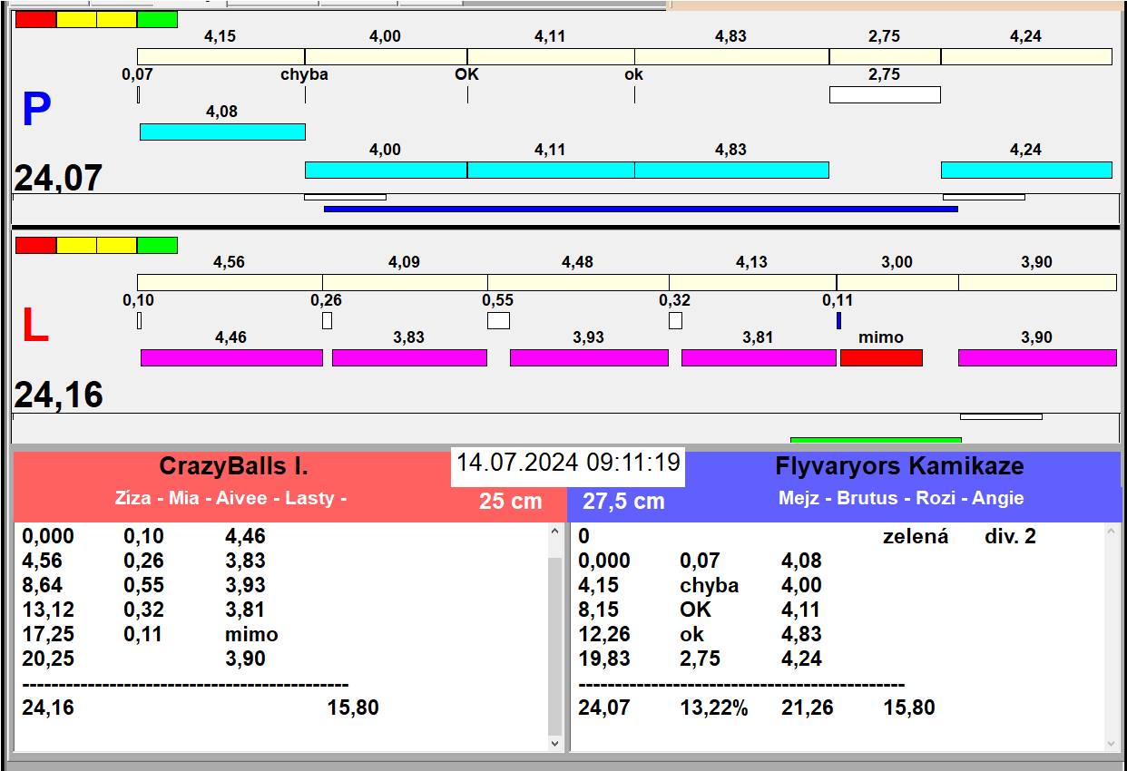Select the beige 4,15 run bar in lane P
The width and height of the screenshot is (1127, 771).
(x=220, y=56)
